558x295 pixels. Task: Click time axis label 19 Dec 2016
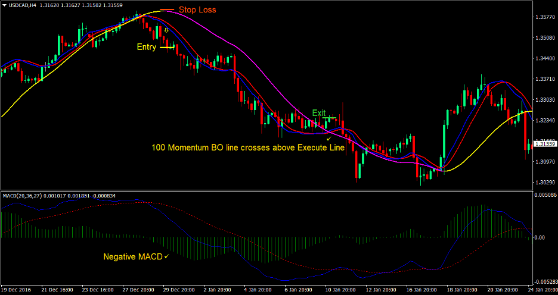(x=17, y=290)
